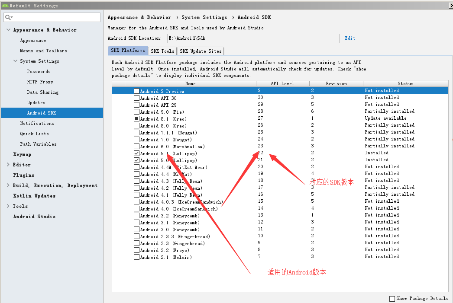453x303 pixels.
Task: Click the Revision column header
Action: pyautogui.click(x=336, y=83)
